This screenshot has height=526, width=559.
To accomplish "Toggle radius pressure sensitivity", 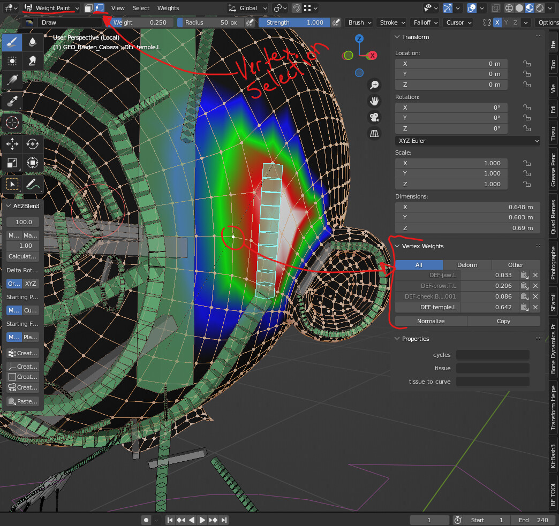I will (250, 22).
